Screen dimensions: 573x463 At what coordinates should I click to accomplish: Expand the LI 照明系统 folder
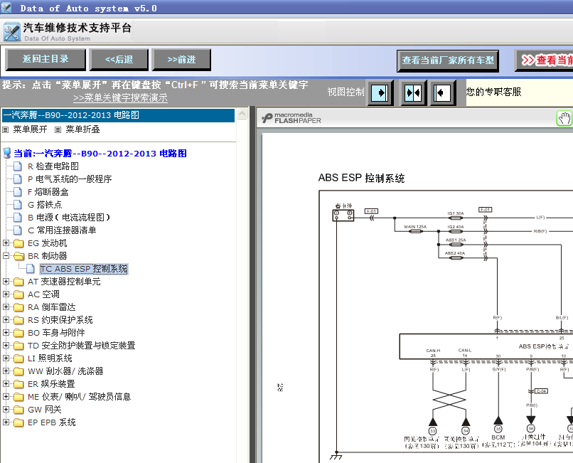[x=6, y=358]
